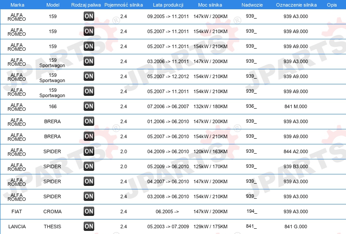The image size is (346, 234).
Task: Click the Model column header
Action: pyautogui.click(x=53, y=5)
